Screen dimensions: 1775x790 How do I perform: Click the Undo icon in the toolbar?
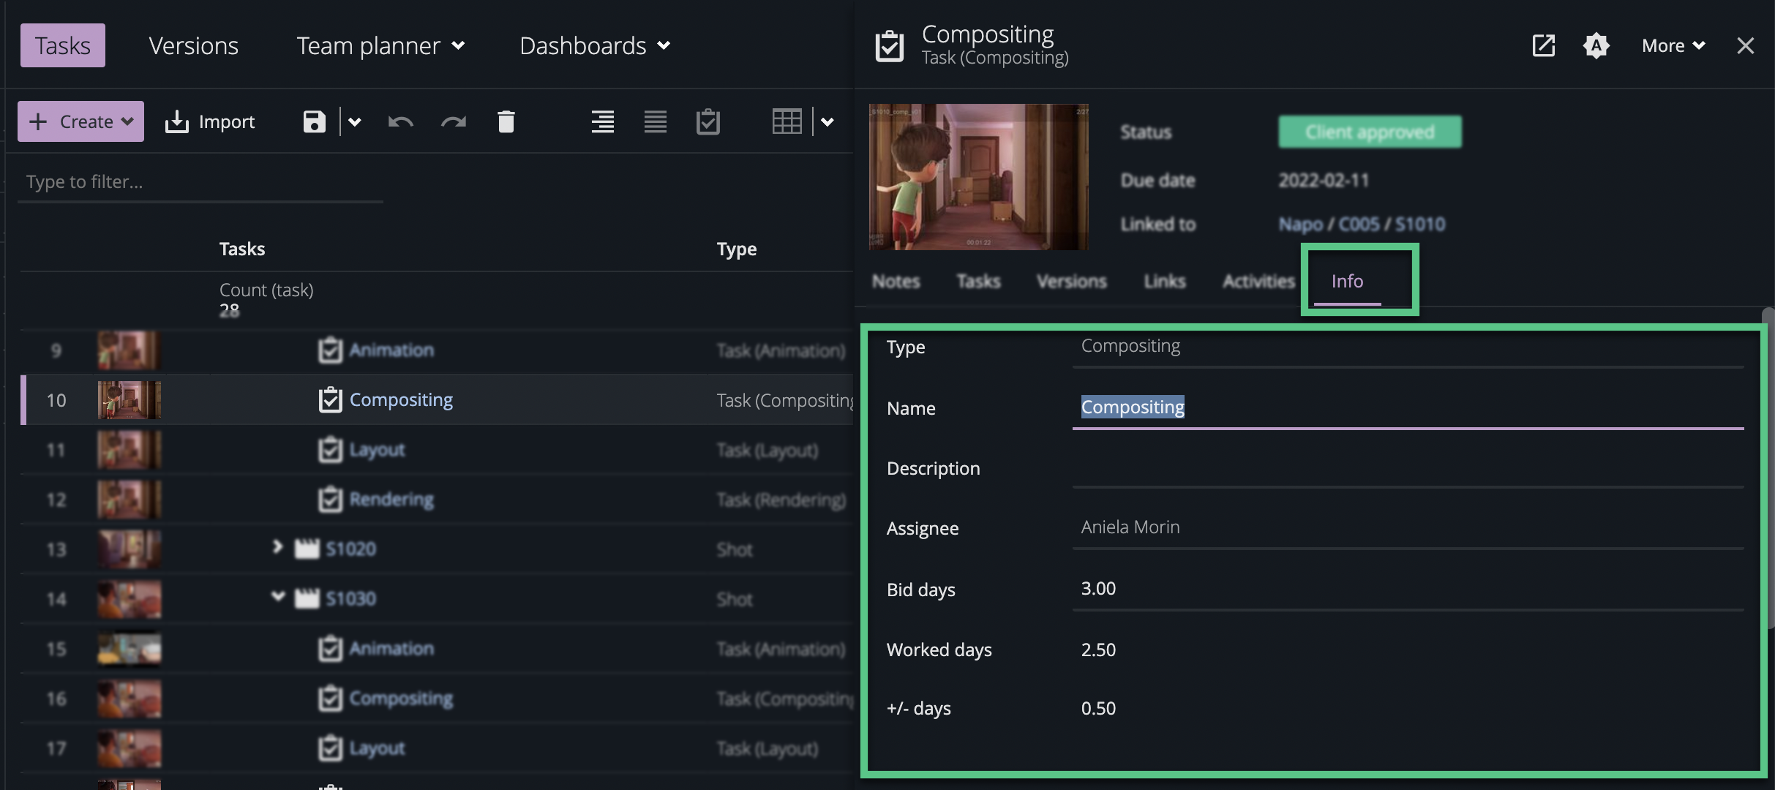coord(399,121)
